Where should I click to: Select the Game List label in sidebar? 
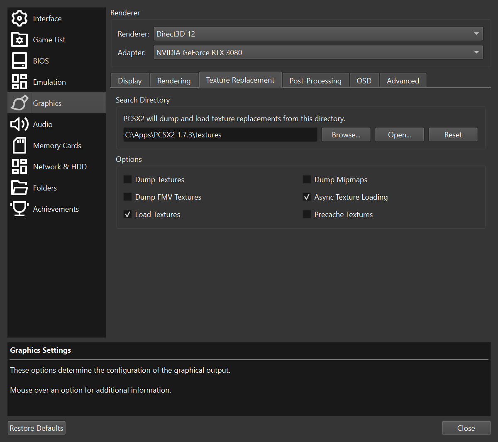[49, 39]
